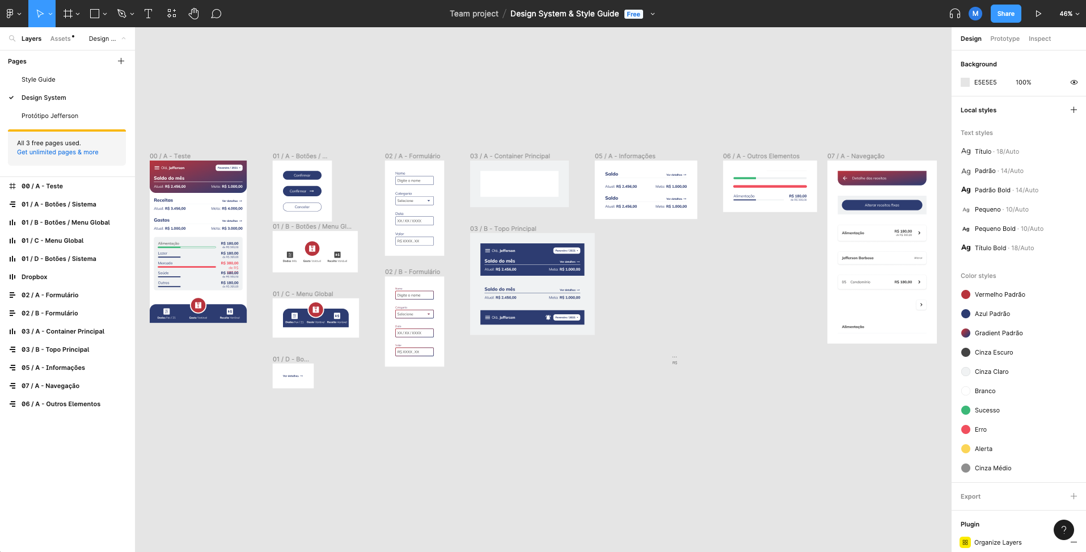The width and height of the screenshot is (1086, 552).
Task: Open Pen tool options dropdown arrow
Action: pyautogui.click(x=132, y=14)
